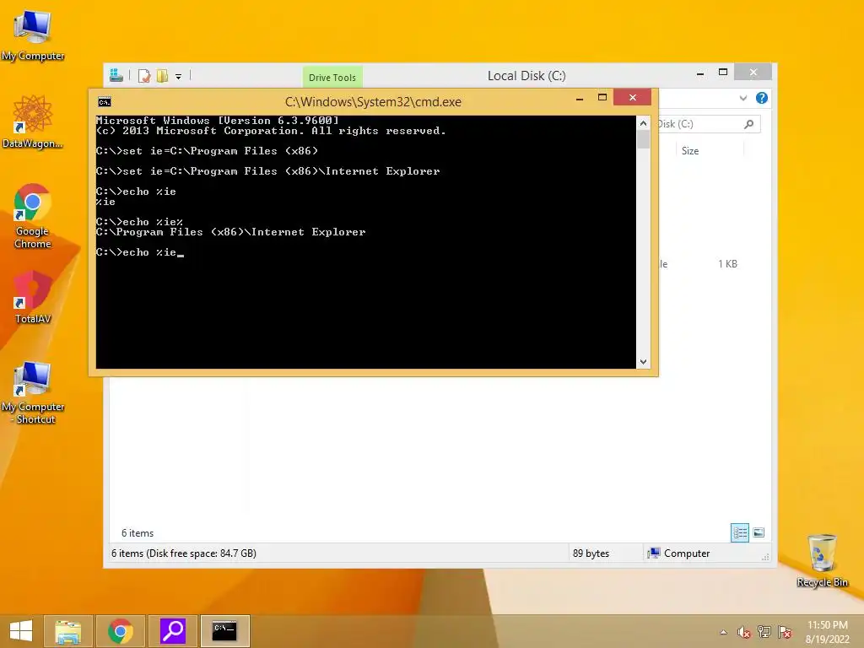Image resolution: width=864 pixels, height=648 pixels.
Task: Open Explorer Help question mark icon
Action: pos(762,98)
